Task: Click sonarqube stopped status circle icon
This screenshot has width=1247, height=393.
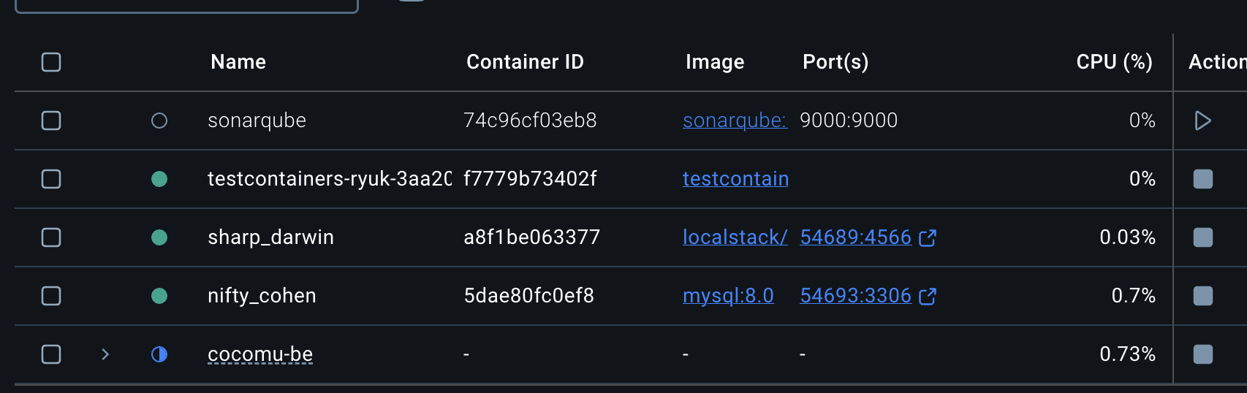Action: coord(159,121)
